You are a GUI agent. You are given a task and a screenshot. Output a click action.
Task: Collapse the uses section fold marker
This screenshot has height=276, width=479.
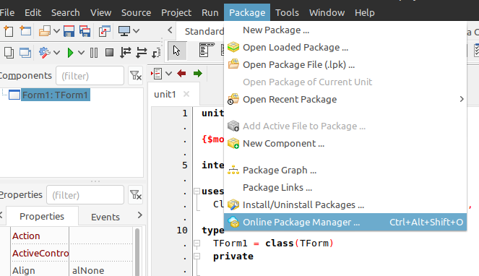click(x=197, y=191)
